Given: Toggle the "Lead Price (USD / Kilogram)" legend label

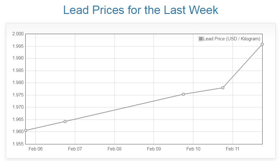Looking at the screenshot, I should point(232,39).
